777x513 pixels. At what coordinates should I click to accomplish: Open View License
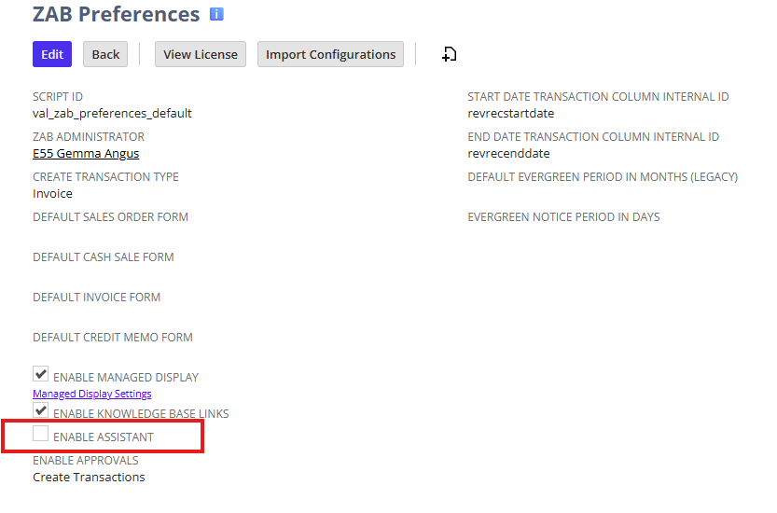pos(201,54)
